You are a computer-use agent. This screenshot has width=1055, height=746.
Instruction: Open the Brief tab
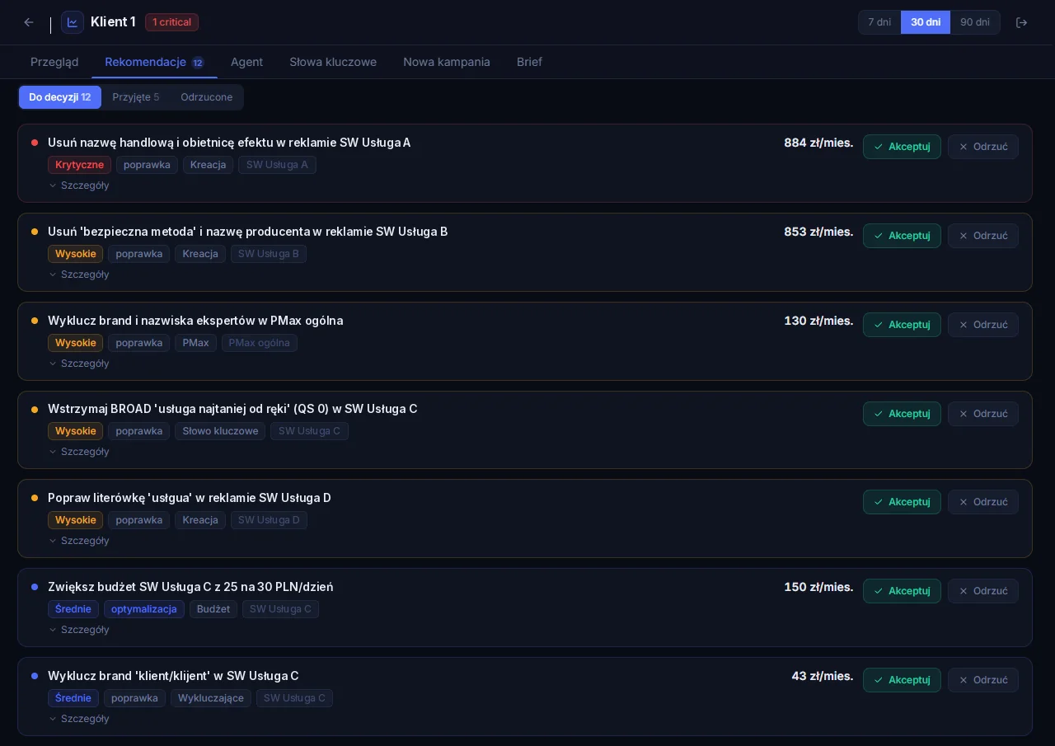[529, 62]
